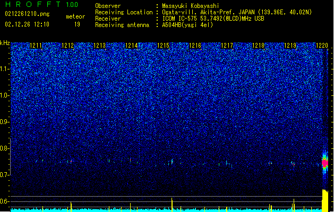Click the 1219 time marker
334x212 pixels.
[290, 46]
